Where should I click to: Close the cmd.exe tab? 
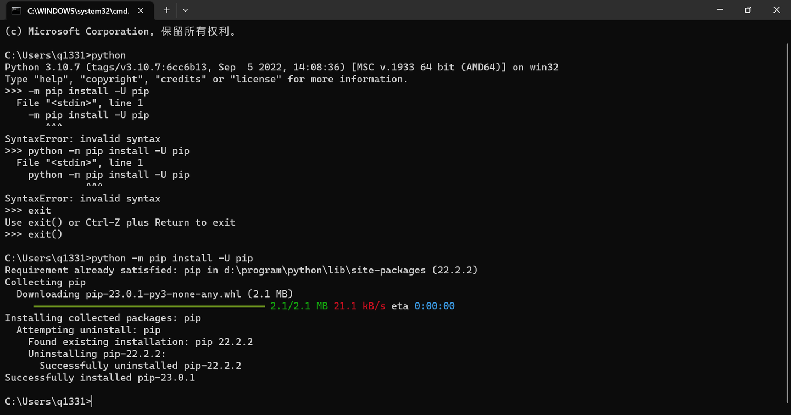point(141,10)
